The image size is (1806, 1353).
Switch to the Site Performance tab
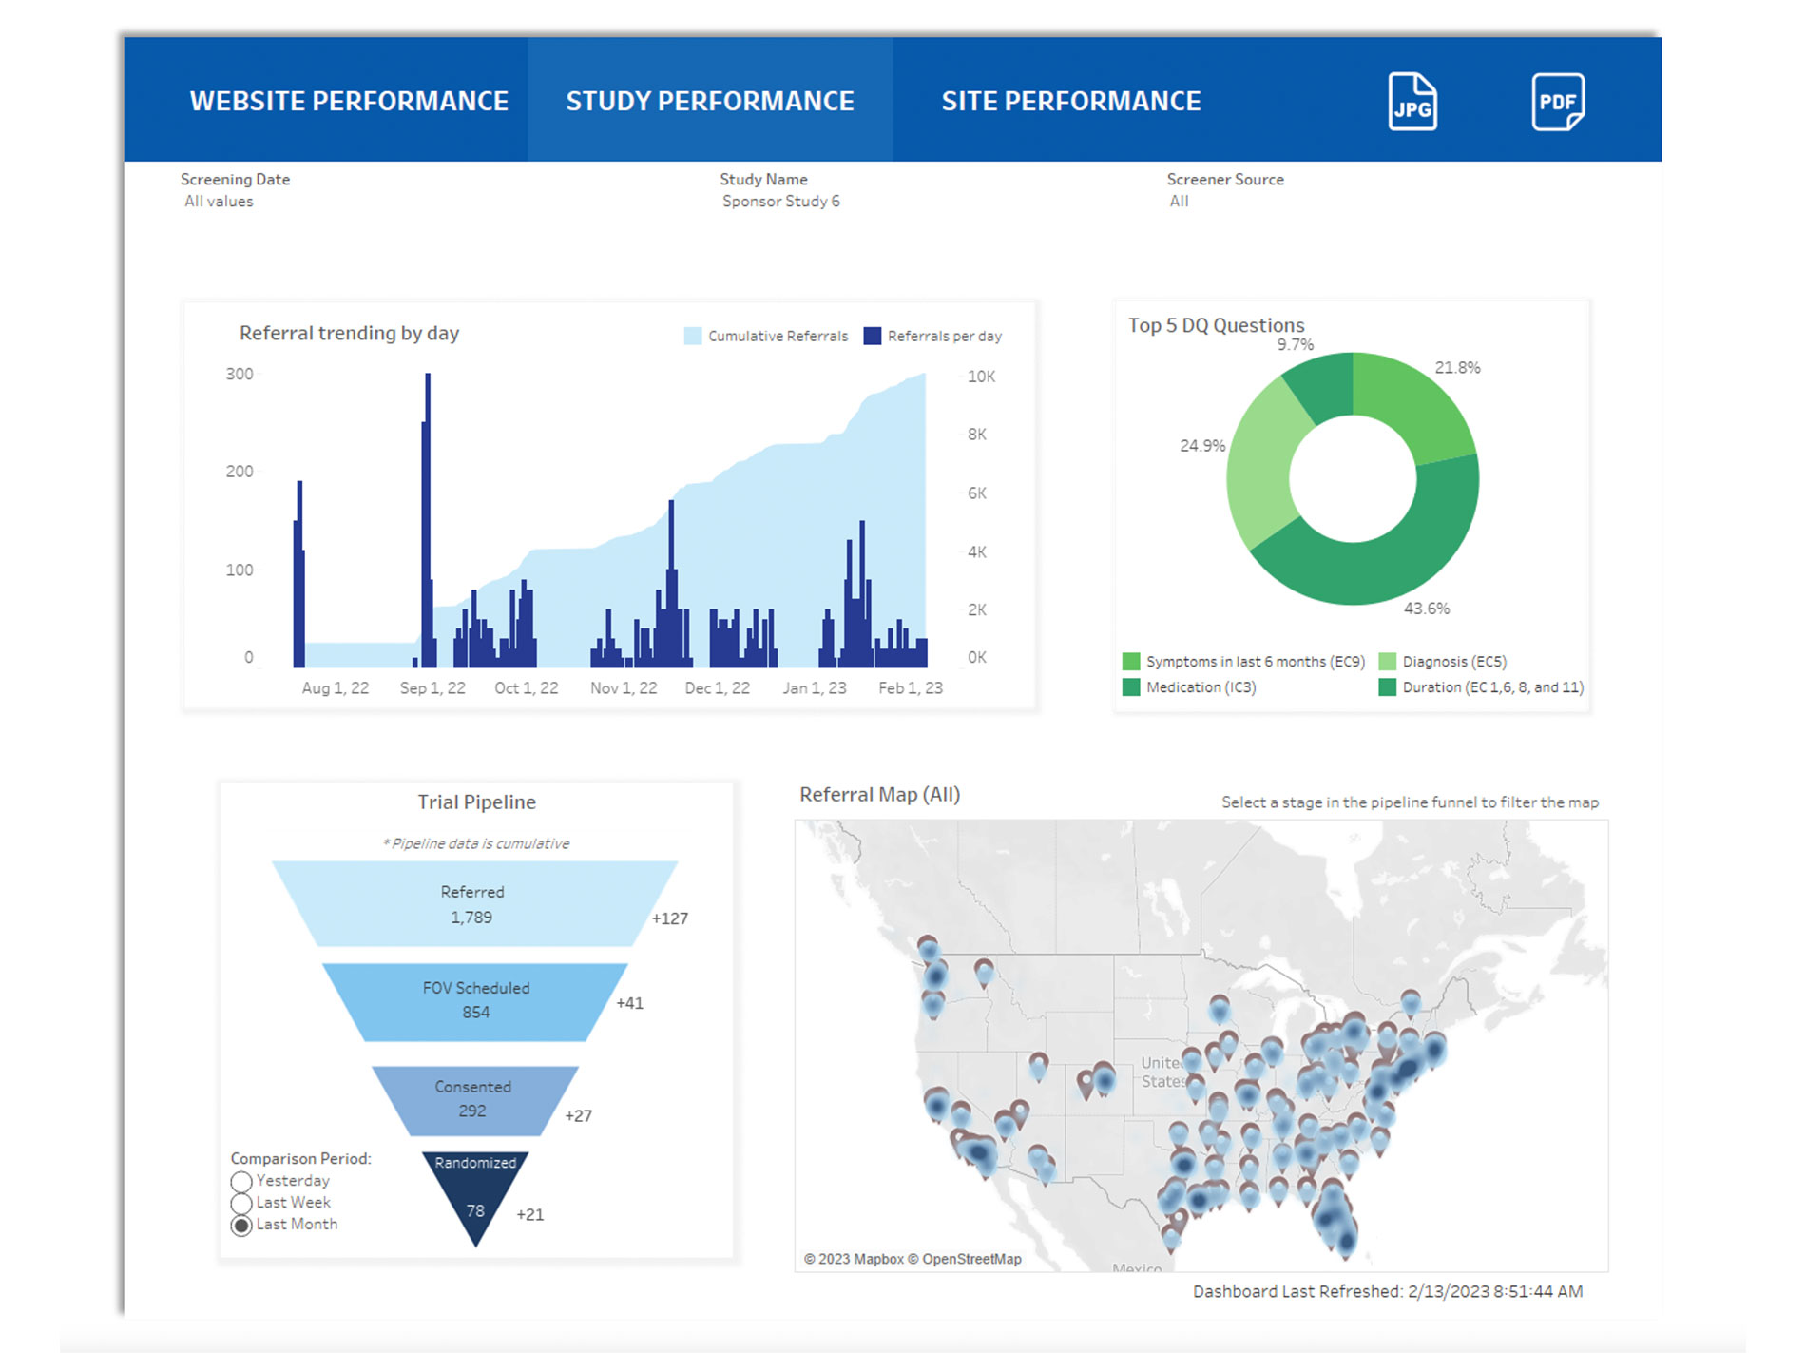[x=1070, y=101]
